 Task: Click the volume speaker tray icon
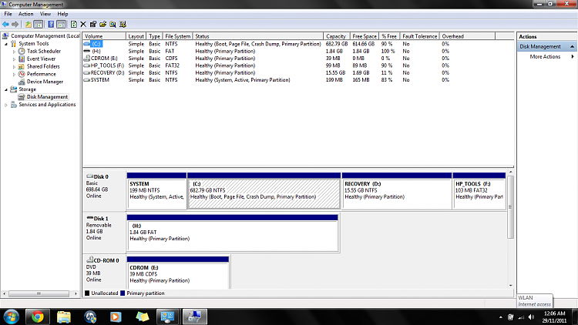point(531,317)
